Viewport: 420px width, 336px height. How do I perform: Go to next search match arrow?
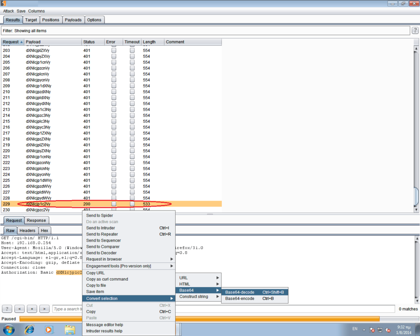(x=44, y=309)
